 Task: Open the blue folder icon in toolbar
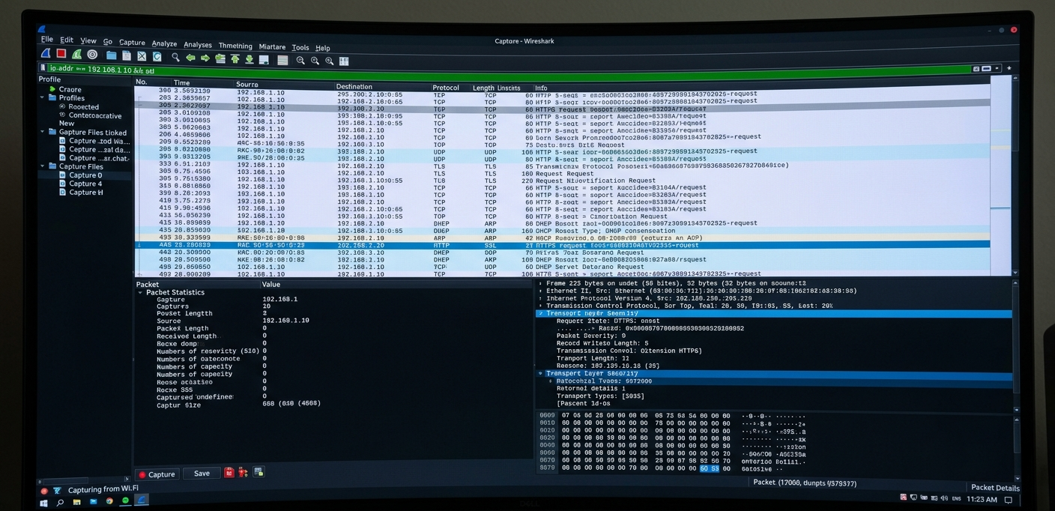(111, 55)
